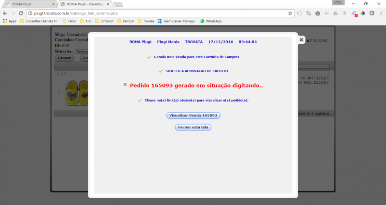Screen dimensions: 386x205
Task: Open the Chrome three-dot menu
Action: (381, 13)
